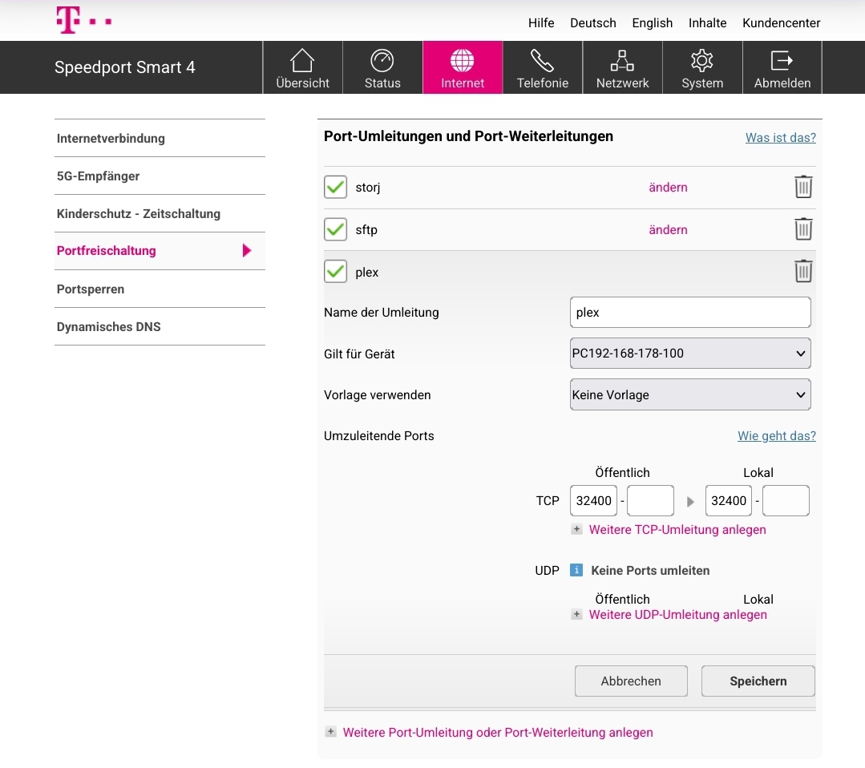Viewport: 865px width, 768px height.
Task: Switch language to English
Action: (x=652, y=23)
